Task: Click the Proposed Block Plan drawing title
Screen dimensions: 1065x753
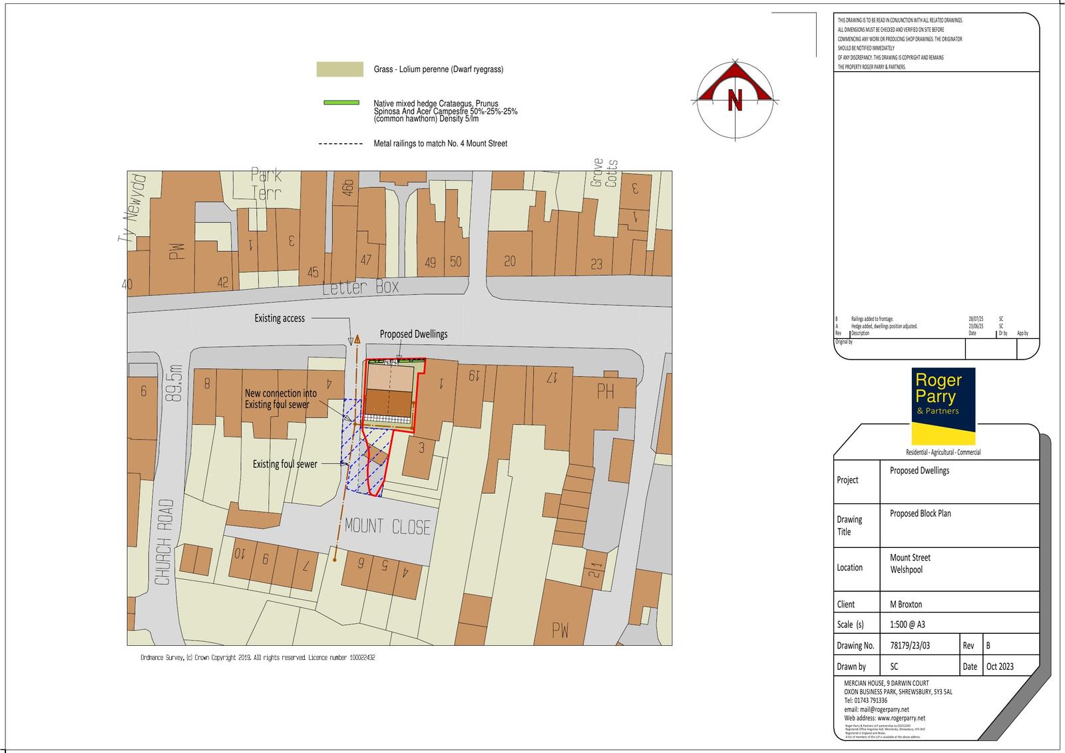Action: pos(921,513)
